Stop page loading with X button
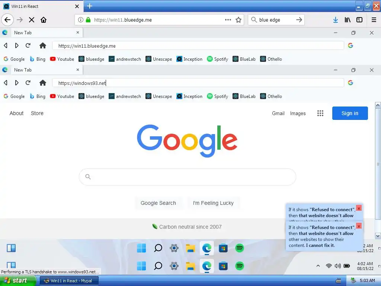 coord(32,20)
